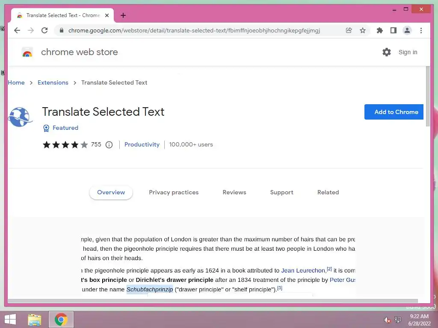438x328 pixels.
Task: Open the Extensions puzzle piece menu
Action: [380, 30]
